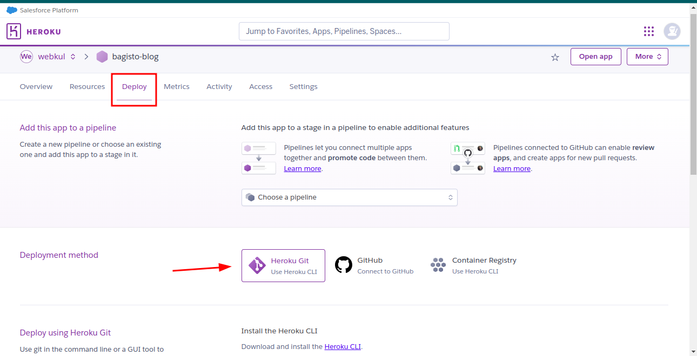Image resolution: width=697 pixels, height=356 pixels.
Task: Click the Deployment method heading
Action: tap(59, 255)
